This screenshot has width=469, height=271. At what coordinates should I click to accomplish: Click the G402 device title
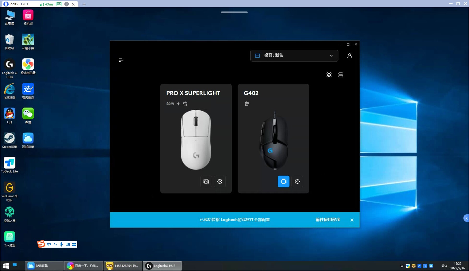click(x=251, y=93)
